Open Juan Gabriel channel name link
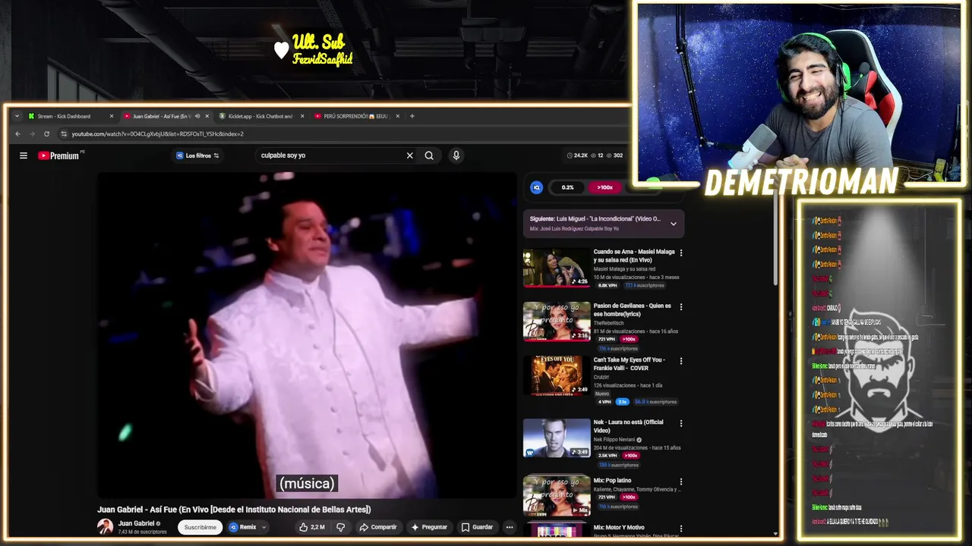 137,523
